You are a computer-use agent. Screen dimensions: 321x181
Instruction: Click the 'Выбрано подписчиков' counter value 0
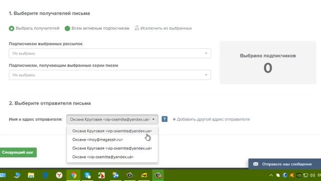pos(268,68)
